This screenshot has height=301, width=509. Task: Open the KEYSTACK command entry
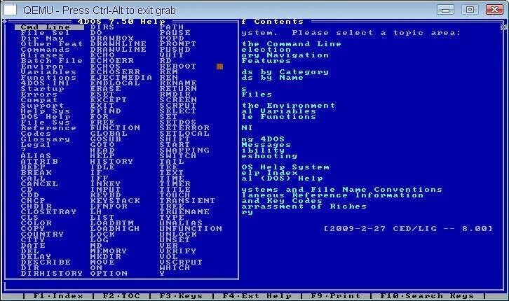point(115,201)
